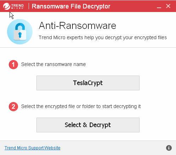Choose the TeslaCrypt ransomware name button

tap(88, 83)
